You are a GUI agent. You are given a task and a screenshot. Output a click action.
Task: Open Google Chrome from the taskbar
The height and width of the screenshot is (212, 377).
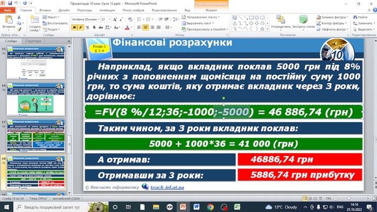[210, 207]
